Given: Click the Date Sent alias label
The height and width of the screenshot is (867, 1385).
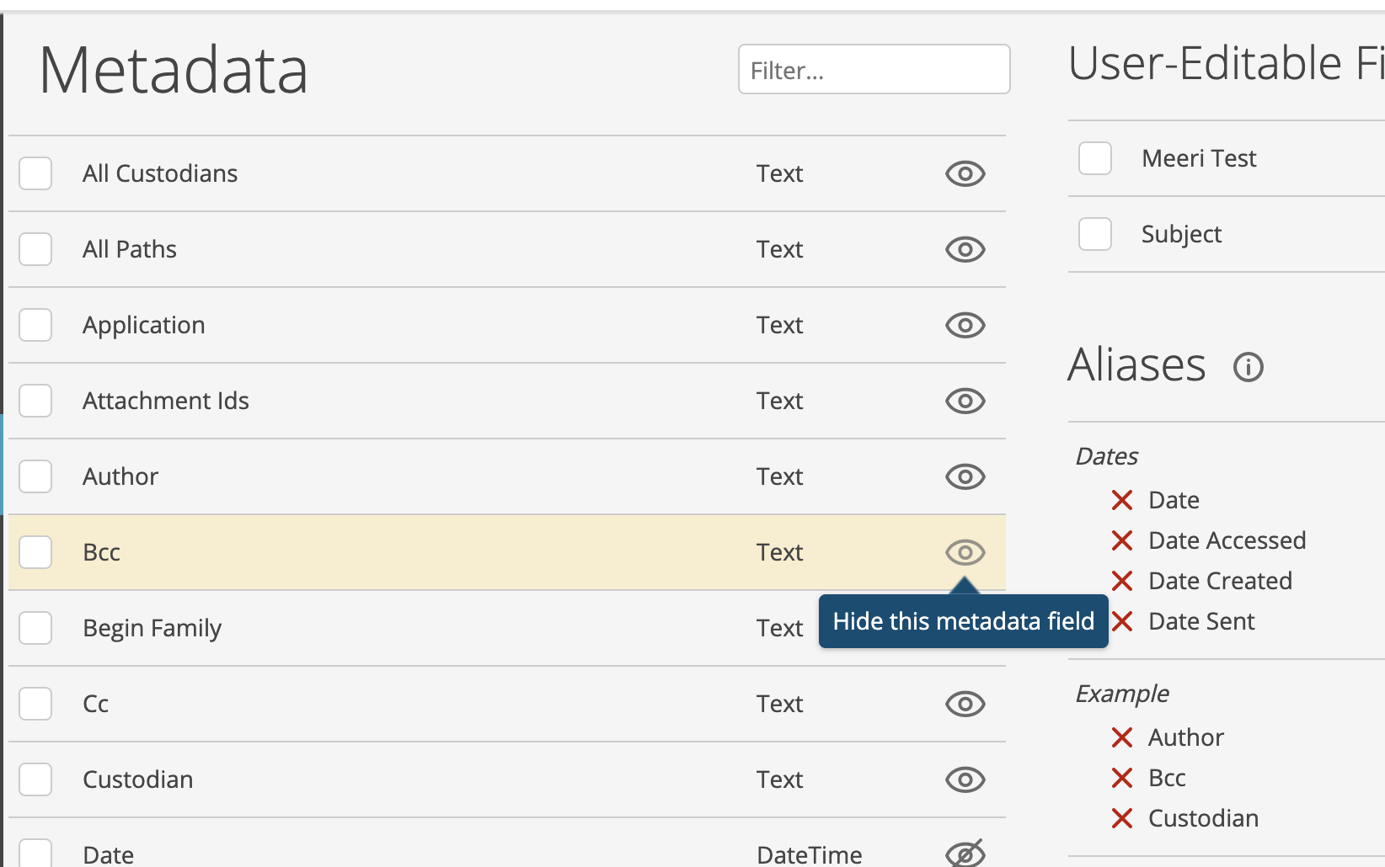Looking at the screenshot, I should point(1202,621).
